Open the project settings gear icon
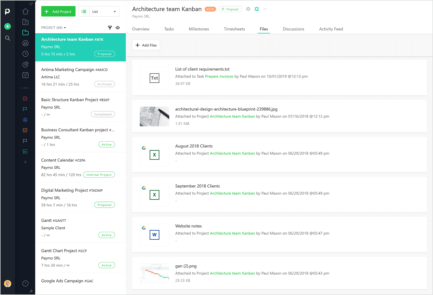This screenshot has height=295, width=433. (x=248, y=9)
